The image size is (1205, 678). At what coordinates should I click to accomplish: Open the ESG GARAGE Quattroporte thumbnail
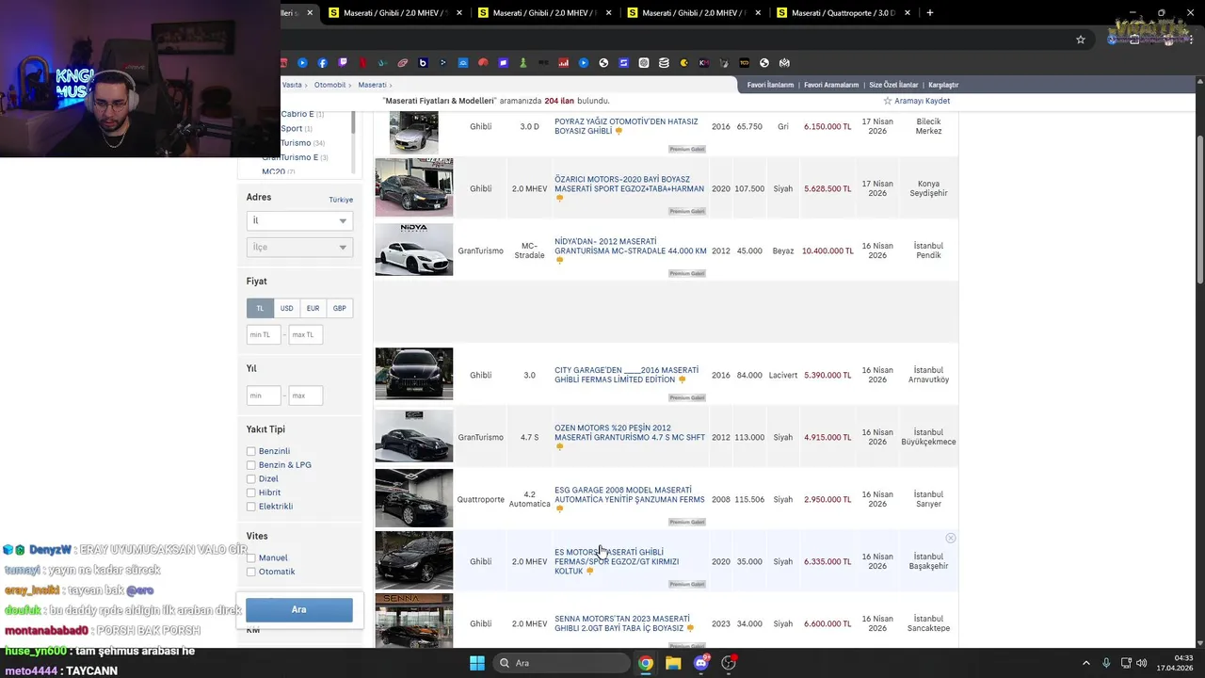(414, 498)
